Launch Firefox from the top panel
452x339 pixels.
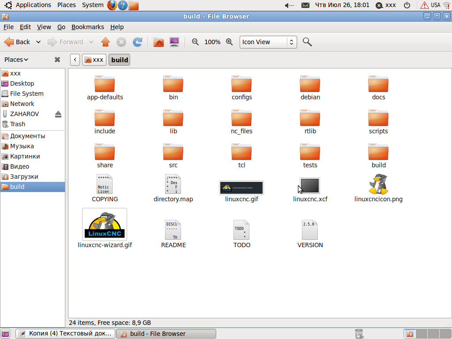(x=112, y=5)
